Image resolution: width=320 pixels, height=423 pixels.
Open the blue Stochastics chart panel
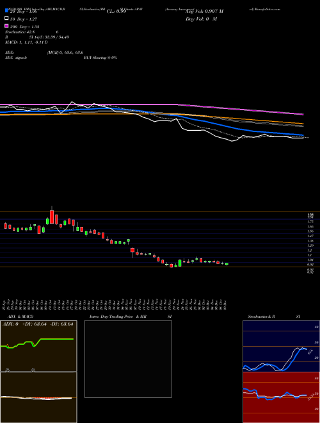point(281,346)
